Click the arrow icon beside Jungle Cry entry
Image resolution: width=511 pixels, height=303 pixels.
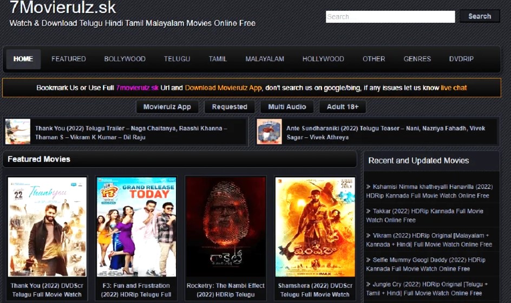click(x=368, y=285)
